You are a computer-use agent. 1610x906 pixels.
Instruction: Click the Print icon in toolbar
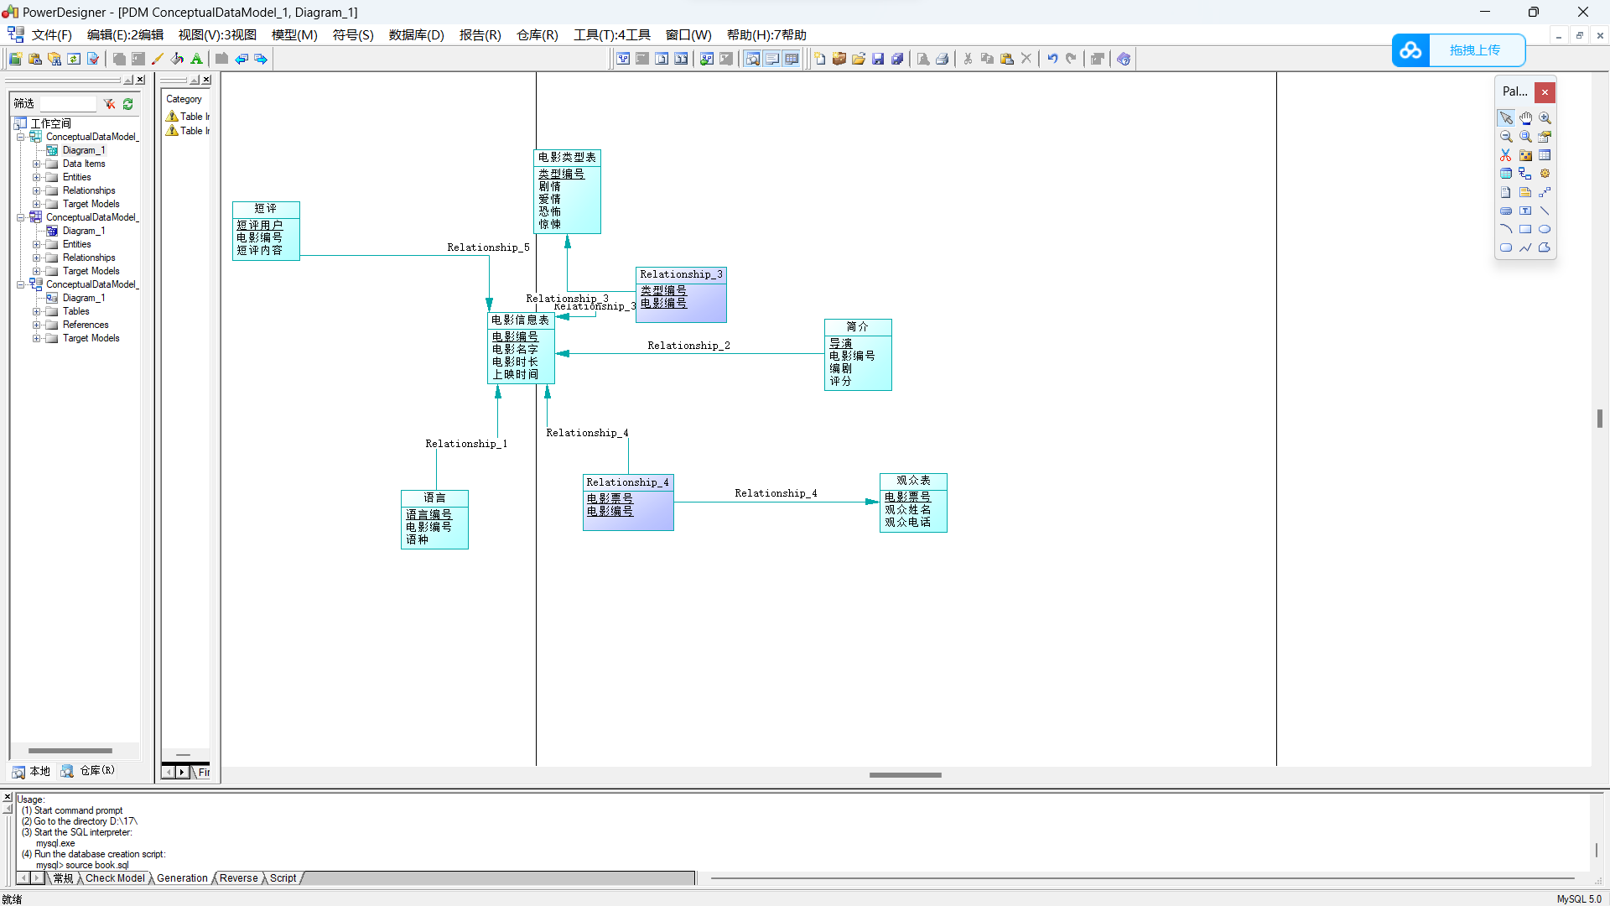pos(943,59)
